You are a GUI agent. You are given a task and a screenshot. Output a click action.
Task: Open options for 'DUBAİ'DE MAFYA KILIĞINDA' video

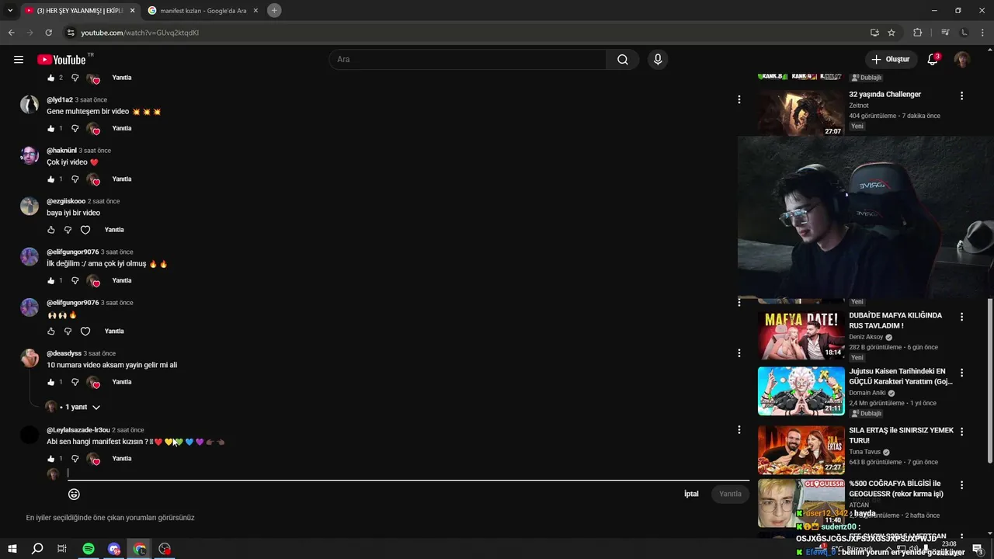[961, 317]
